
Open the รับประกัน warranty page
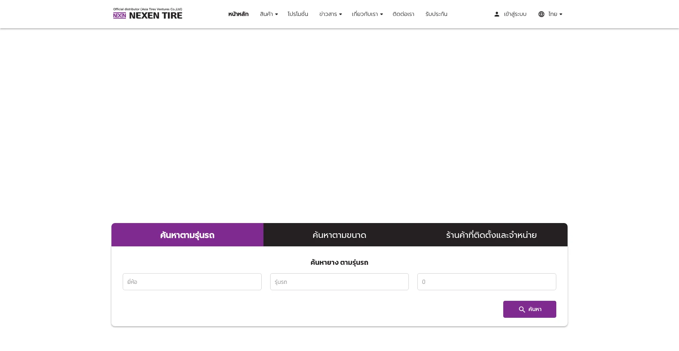(x=436, y=14)
